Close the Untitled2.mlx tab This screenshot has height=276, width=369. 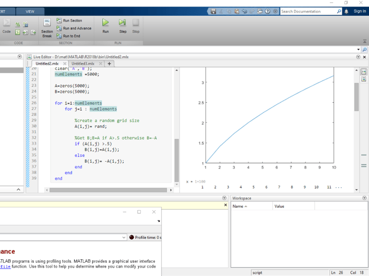pos(65,64)
